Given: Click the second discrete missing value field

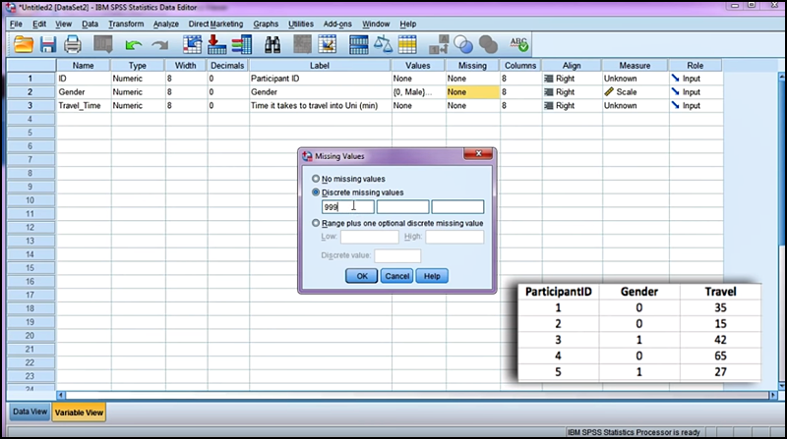Looking at the screenshot, I should 402,206.
